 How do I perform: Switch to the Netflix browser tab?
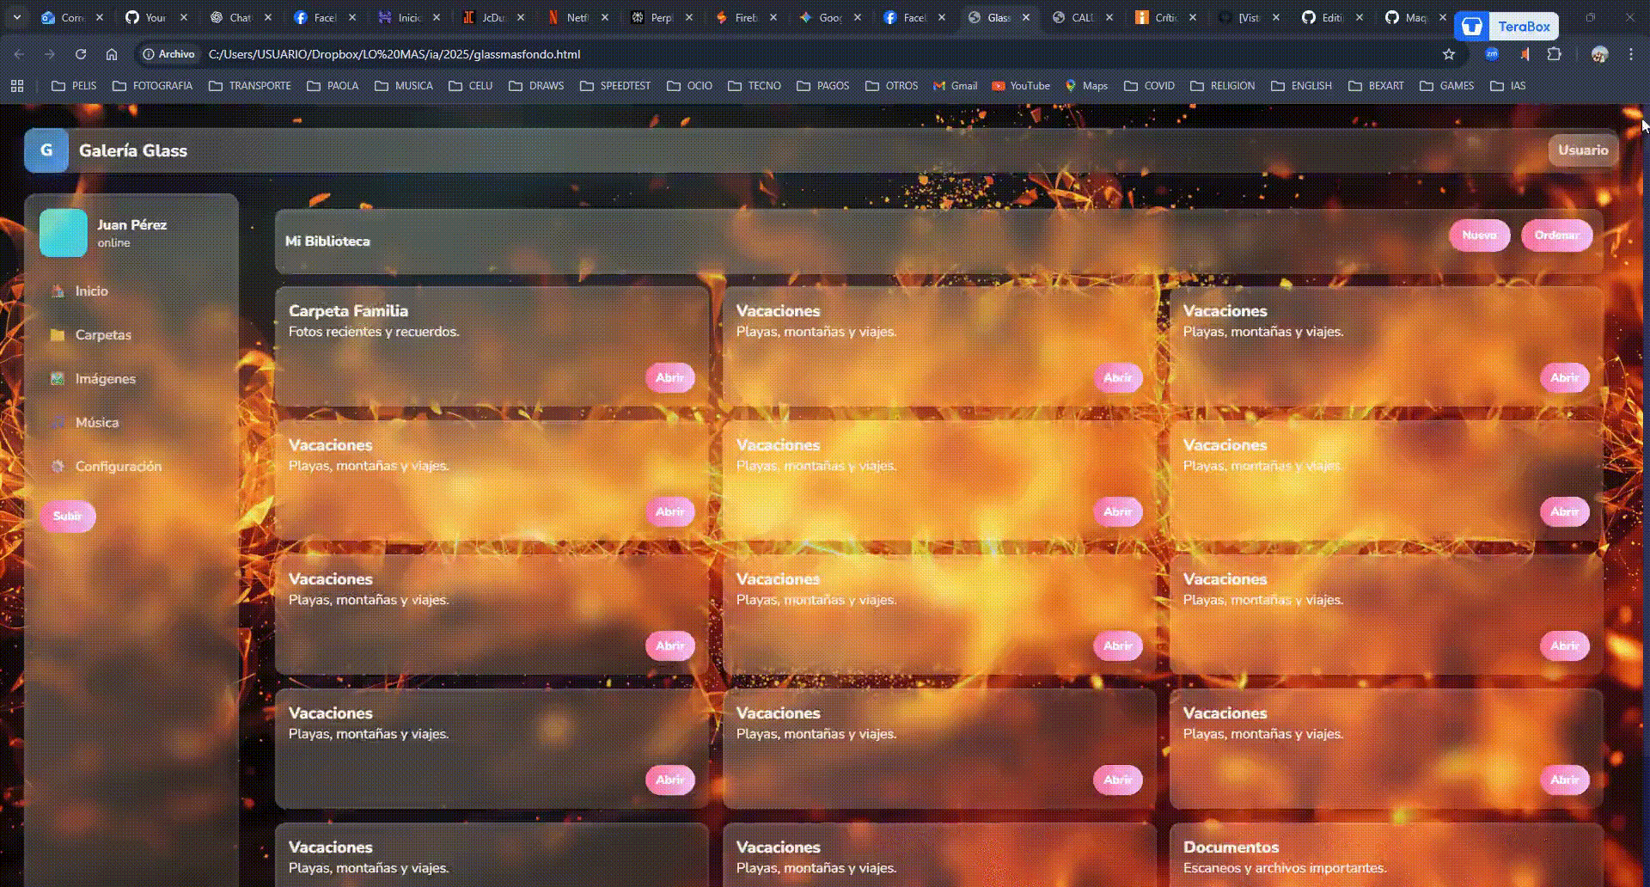(569, 17)
